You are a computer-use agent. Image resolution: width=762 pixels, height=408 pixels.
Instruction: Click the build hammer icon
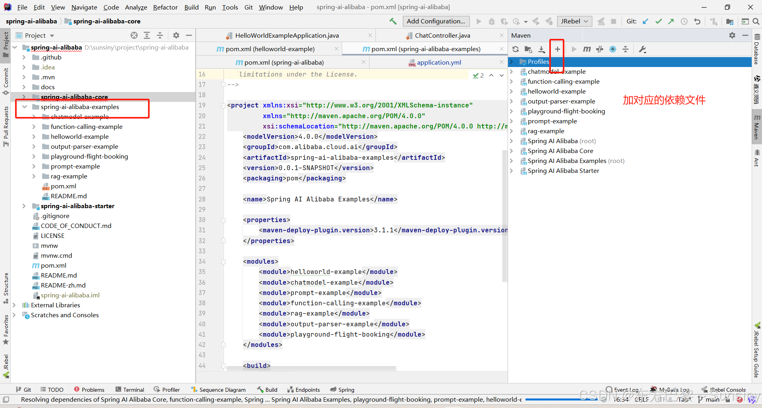pyautogui.click(x=393, y=21)
